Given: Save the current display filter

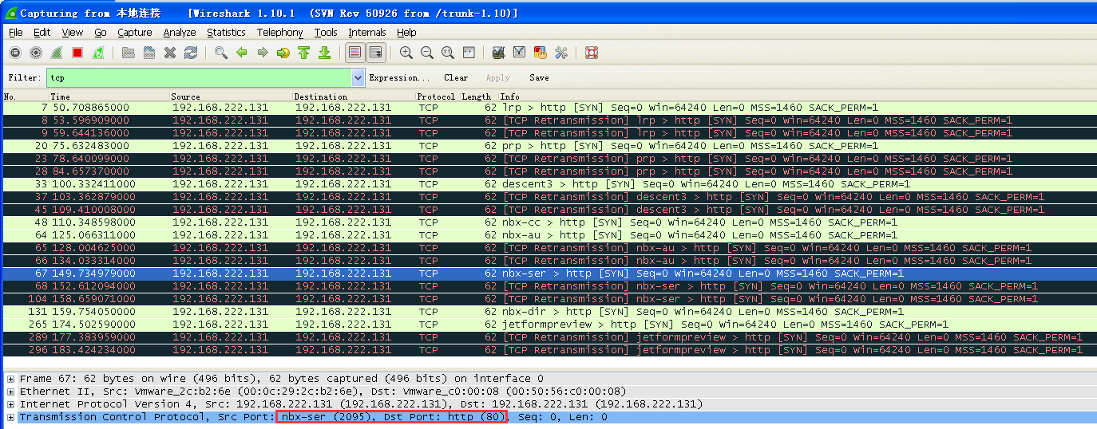Looking at the screenshot, I should click(x=539, y=77).
